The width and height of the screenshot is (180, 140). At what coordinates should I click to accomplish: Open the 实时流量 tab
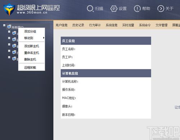tap(128, 25)
